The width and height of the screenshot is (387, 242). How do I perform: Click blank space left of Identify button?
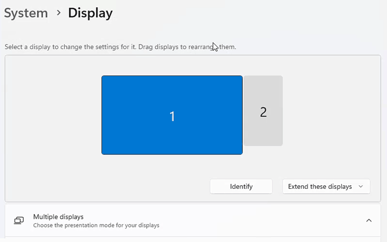(x=106, y=186)
